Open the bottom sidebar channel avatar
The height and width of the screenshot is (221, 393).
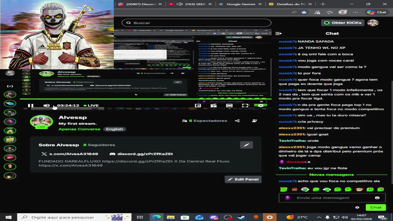click(x=10, y=176)
